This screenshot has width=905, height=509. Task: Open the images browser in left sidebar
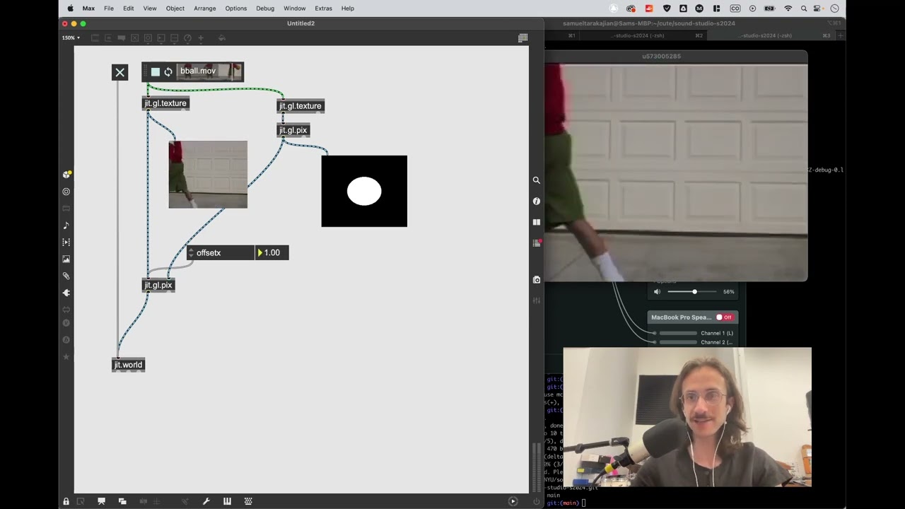pos(66,259)
